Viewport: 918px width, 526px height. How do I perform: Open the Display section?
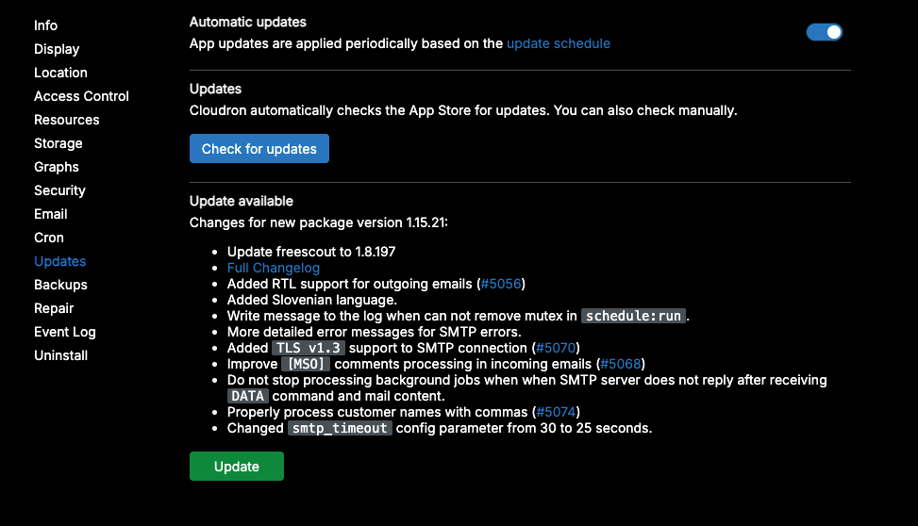[x=57, y=49]
